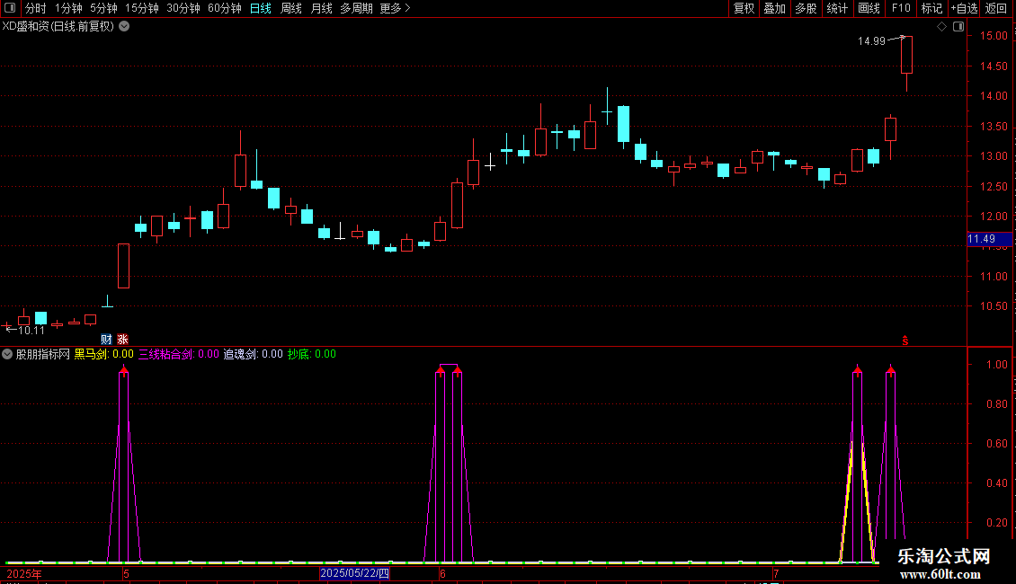Click the 10.11 low price label
The height and width of the screenshot is (584, 1016).
pyautogui.click(x=31, y=331)
